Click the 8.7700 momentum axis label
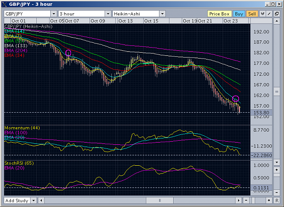284x207 pixels. [261, 130]
